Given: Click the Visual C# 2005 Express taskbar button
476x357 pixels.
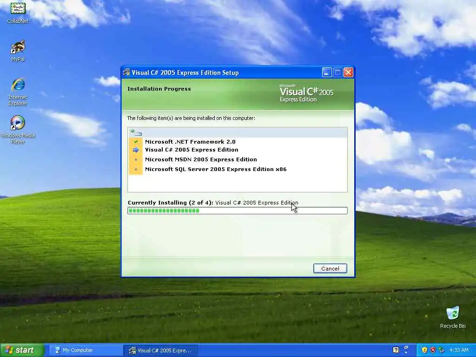Looking at the screenshot, I should point(161,350).
